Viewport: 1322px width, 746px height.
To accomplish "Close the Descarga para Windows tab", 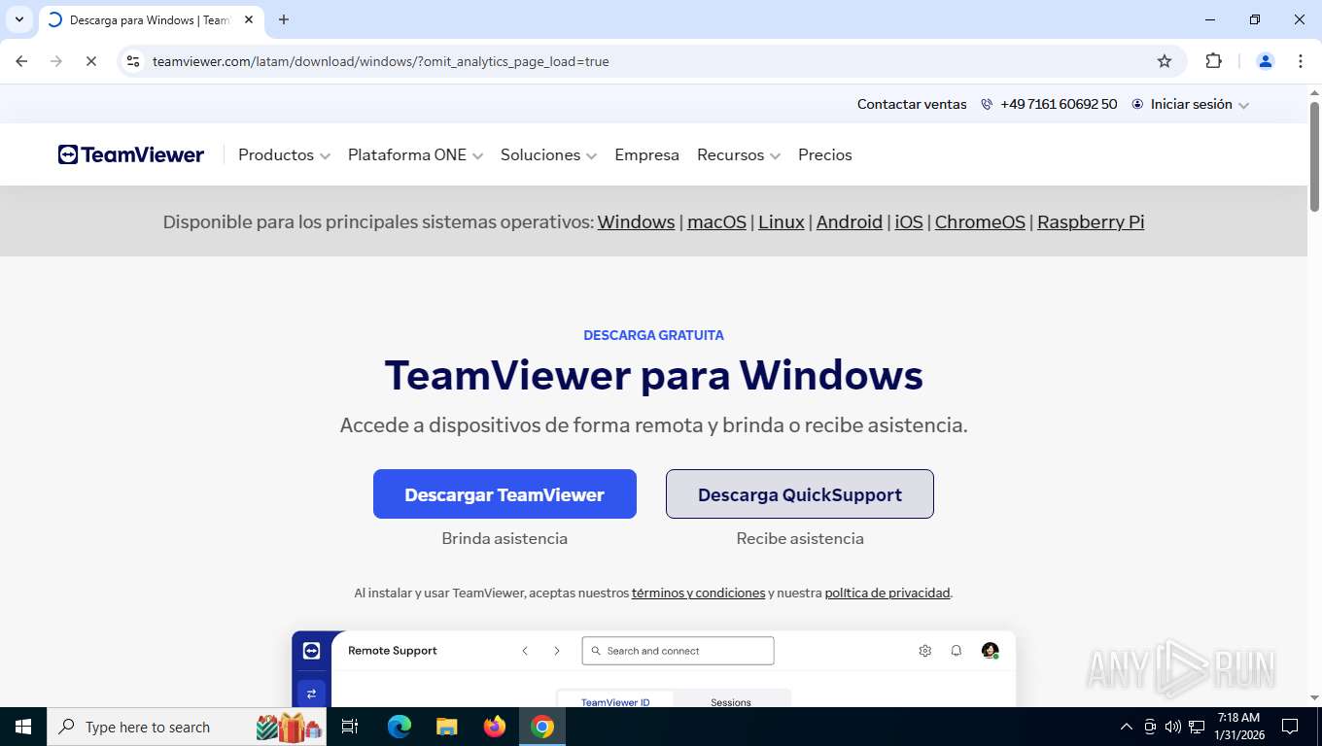I will [x=249, y=19].
